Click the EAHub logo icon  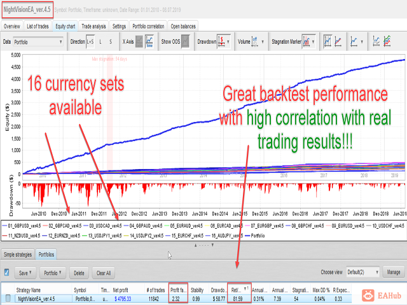tap(368, 295)
